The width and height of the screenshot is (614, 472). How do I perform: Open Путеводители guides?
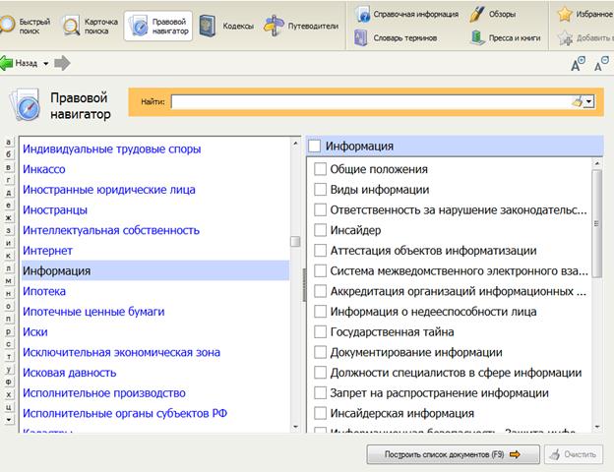pyautogui.click(x=301, y=26)
